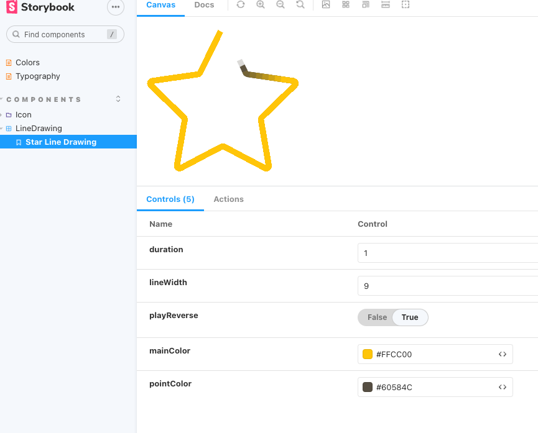The width and height of the screenshot is (538, 433).
Task: Click the remount component icon
Action: 241,4
